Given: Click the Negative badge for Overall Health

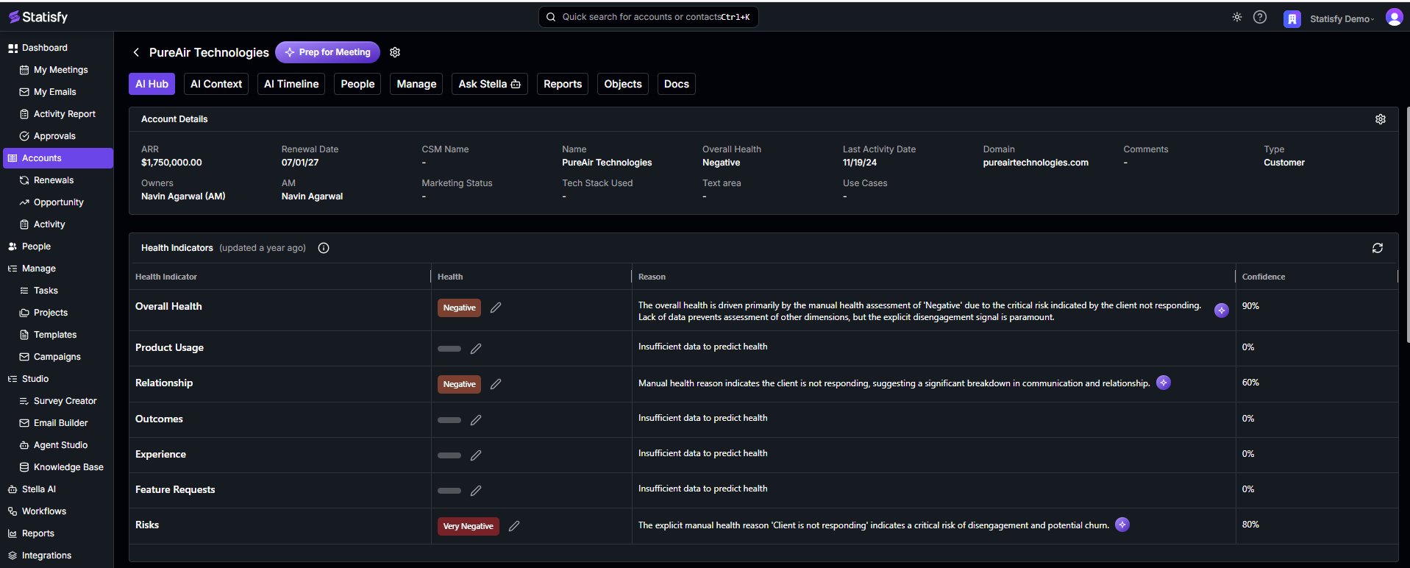Looking at the screenshot, I should pos(459,308).
